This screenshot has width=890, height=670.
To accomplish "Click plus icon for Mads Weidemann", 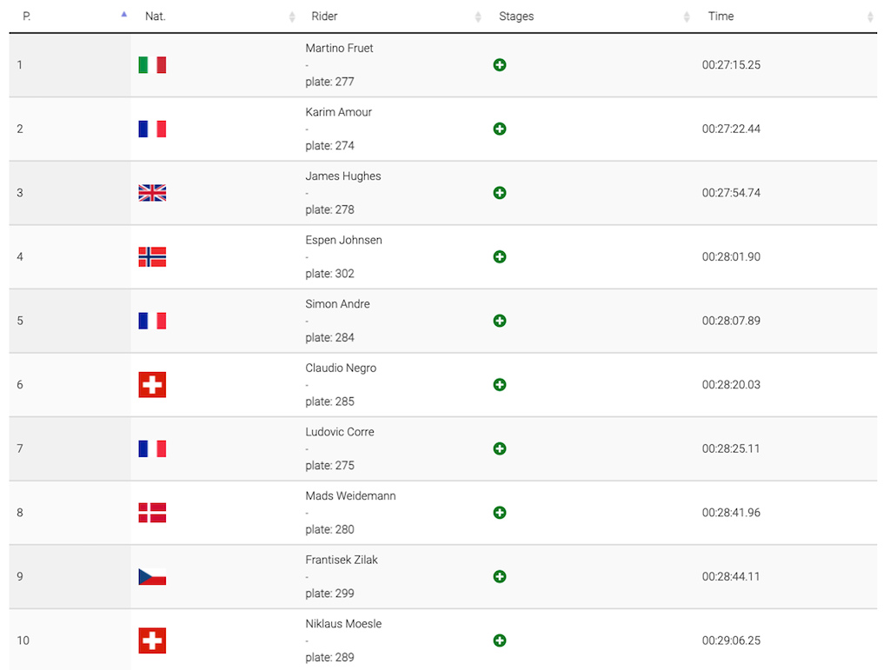I will (500, 513).
